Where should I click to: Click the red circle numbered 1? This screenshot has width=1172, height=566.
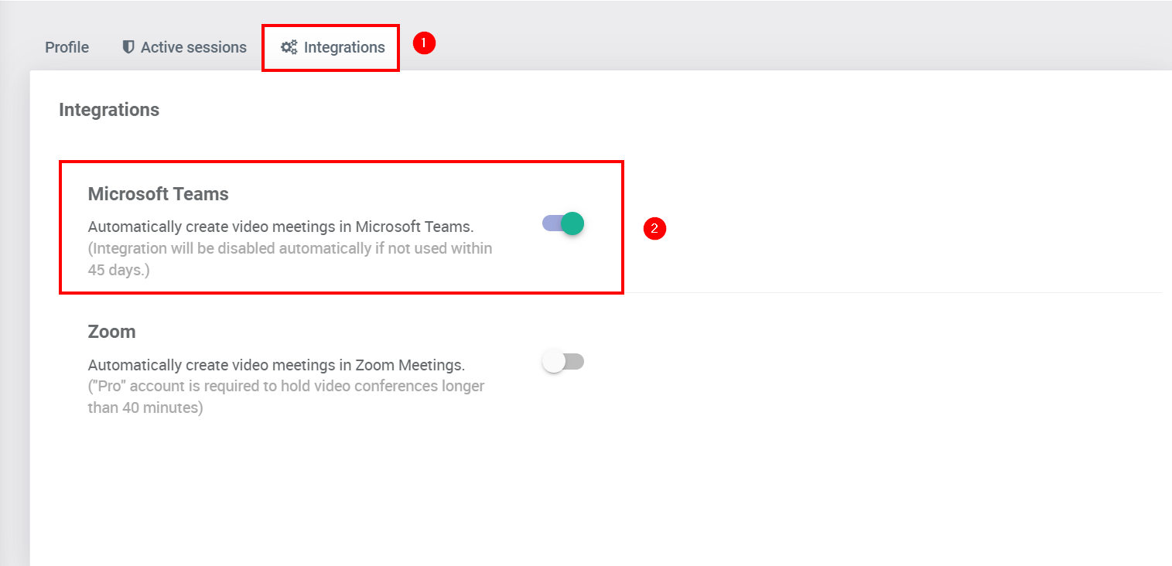pos(424,43)
